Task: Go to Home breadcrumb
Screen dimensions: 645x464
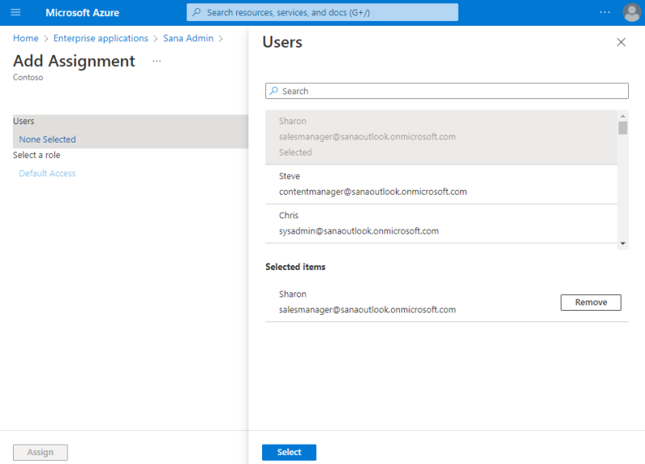Action: pos(26,39)
